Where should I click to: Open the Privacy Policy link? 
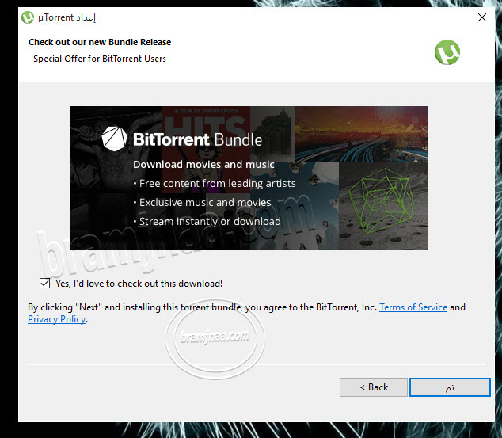click(56, 319)
